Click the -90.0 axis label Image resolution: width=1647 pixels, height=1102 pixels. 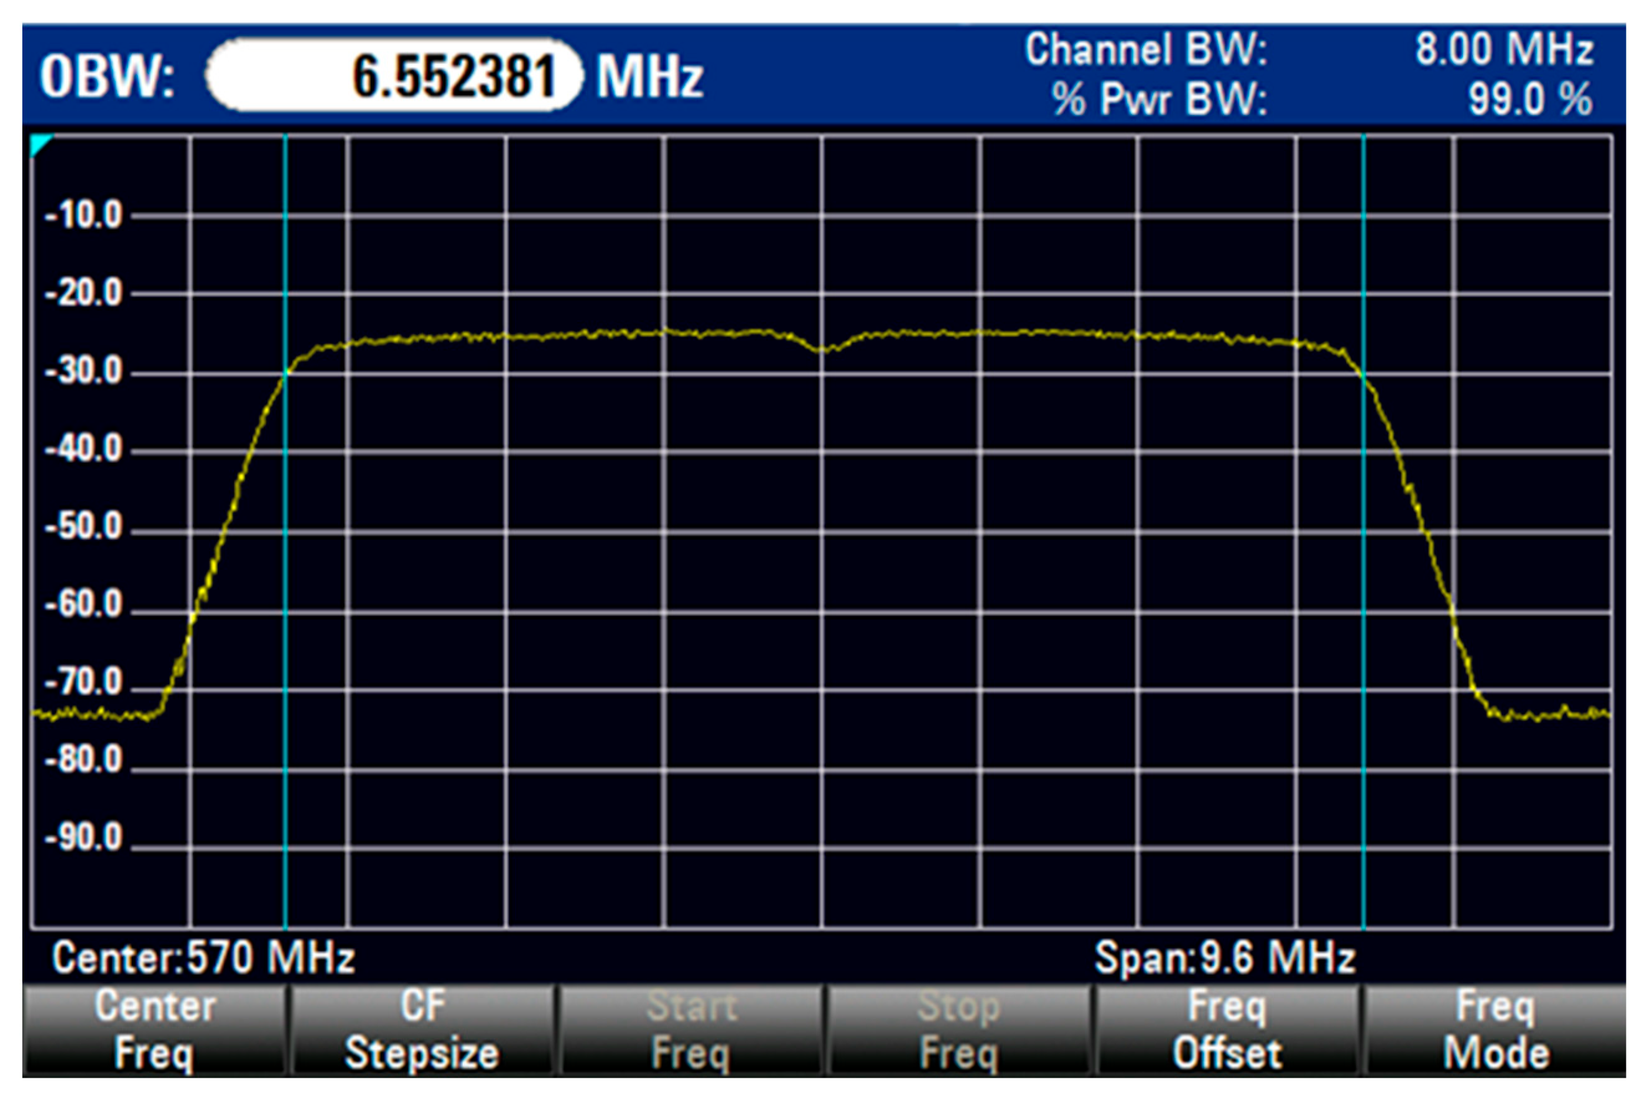click(x=83, y=838)
